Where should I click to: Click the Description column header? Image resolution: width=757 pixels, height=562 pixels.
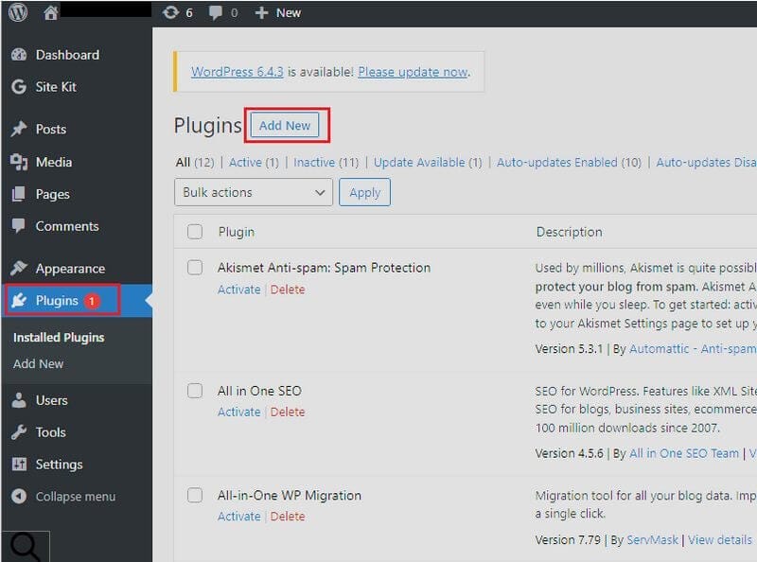(570, 232)
